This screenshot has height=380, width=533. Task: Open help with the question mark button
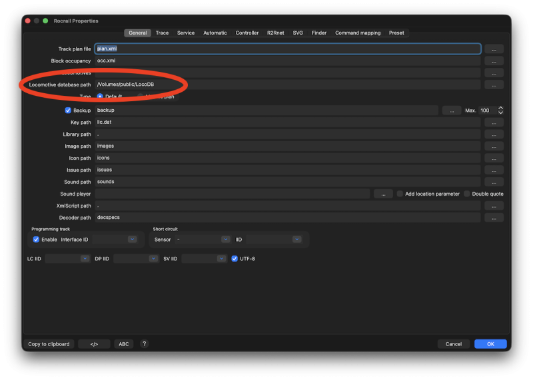144,344
